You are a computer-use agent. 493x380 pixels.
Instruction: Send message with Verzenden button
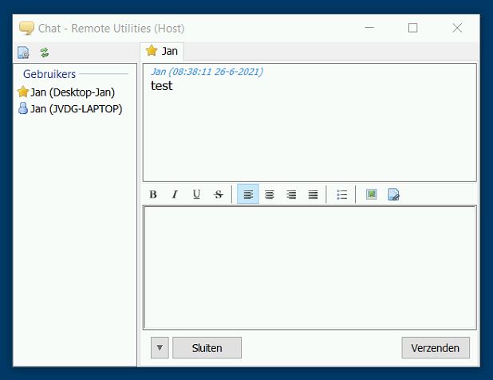pos(436,347)
